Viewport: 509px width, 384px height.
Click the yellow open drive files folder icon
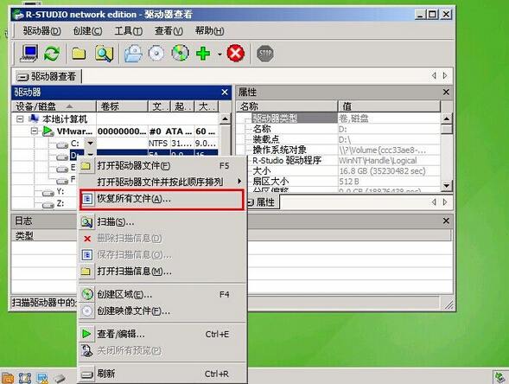pos(79,54)
